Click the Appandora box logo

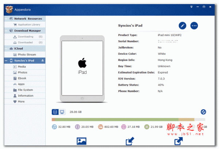pyautogui.click(x=9, y=9)
